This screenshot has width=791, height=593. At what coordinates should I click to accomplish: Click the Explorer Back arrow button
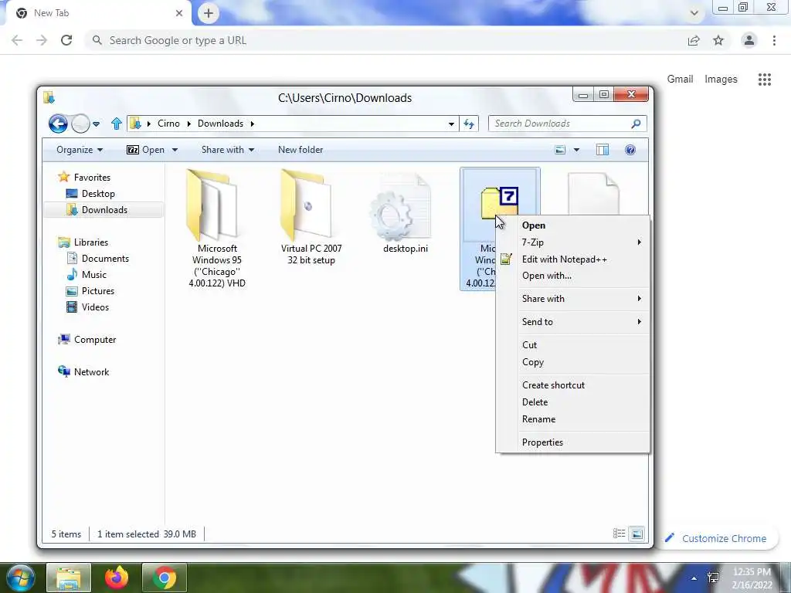click(x=58, y=124)
